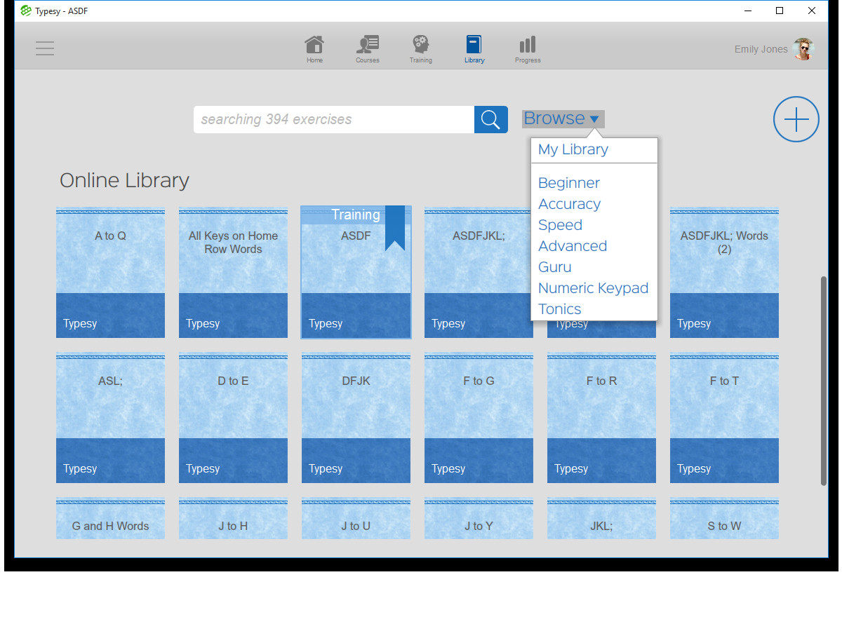
Task: Maximize the Typesy window
Action: (780, 11)
